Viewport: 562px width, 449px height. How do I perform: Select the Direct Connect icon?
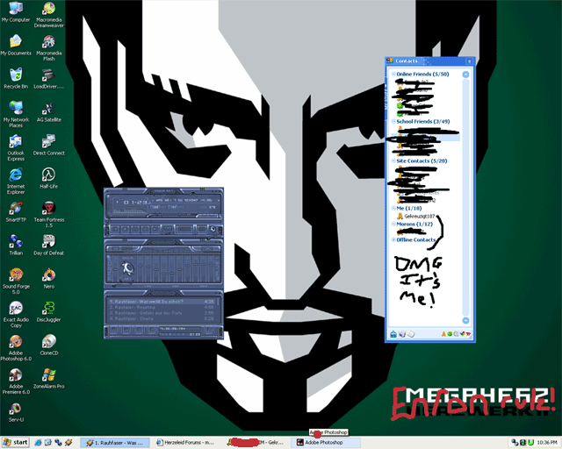pyautogui.click(x=49, y=145)
